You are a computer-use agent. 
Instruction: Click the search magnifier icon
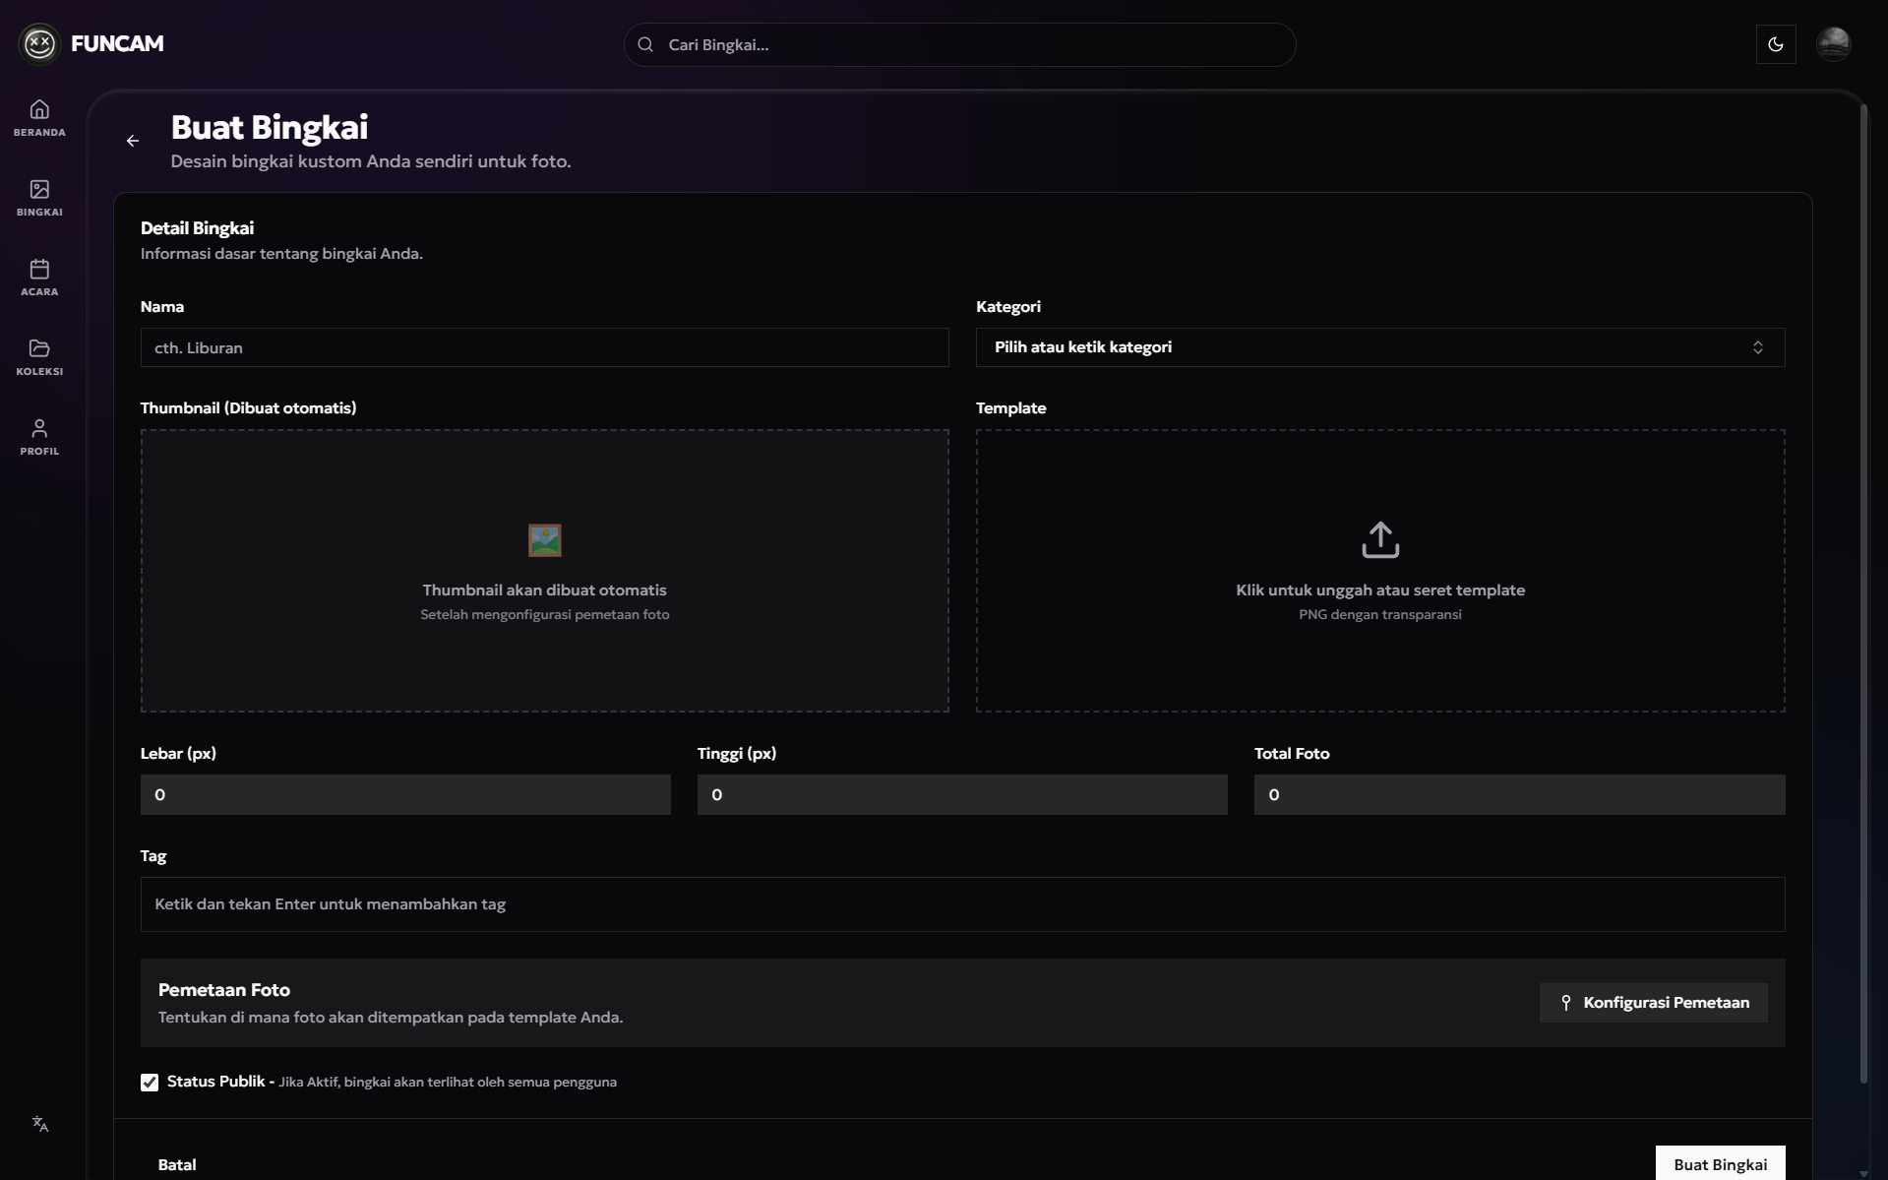pyautogui.click(x=645, y=44)
